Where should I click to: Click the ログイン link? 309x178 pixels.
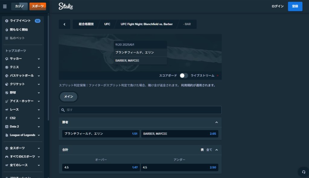[x=278, y=6]
